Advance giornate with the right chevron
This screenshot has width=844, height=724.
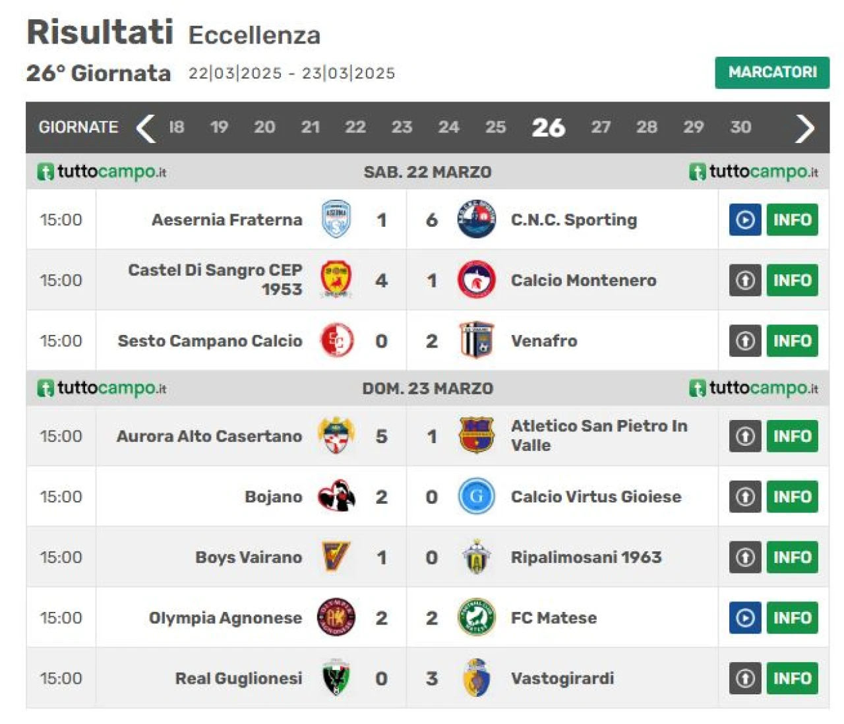804,128
